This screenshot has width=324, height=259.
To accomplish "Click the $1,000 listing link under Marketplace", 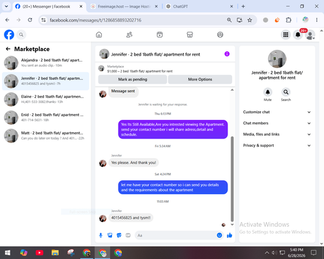I will [140, 71].
